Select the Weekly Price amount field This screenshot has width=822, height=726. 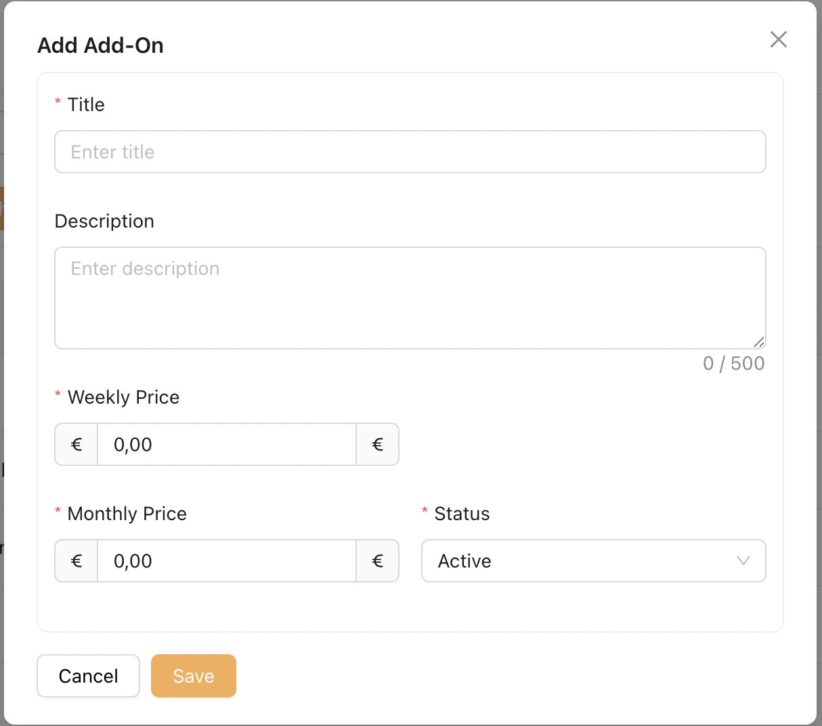pyautogui.click(x=227, y=444)
